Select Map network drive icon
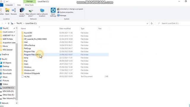 (x=31, y=11)
